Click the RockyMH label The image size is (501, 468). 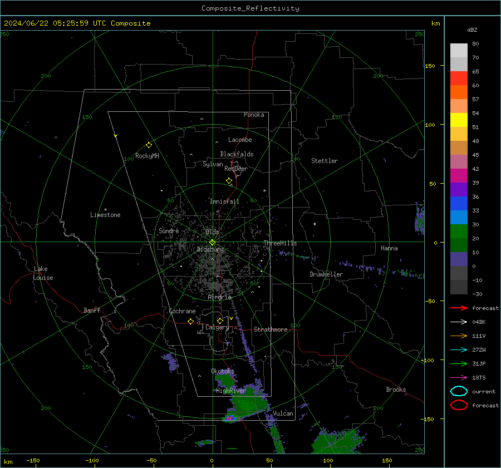pyautogui.click(x=147, y=156)
